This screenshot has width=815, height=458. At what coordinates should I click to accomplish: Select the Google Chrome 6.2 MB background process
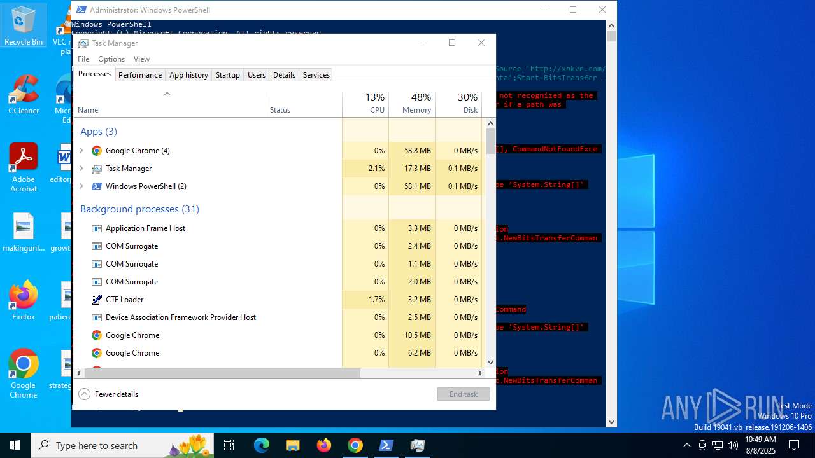coord(279,353)
